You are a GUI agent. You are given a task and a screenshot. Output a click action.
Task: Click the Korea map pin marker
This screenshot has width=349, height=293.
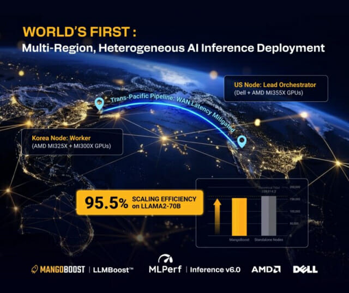point(99,103)
